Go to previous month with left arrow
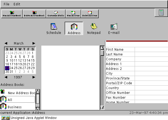This screenshot has height=120, width=168. (6, 43)
